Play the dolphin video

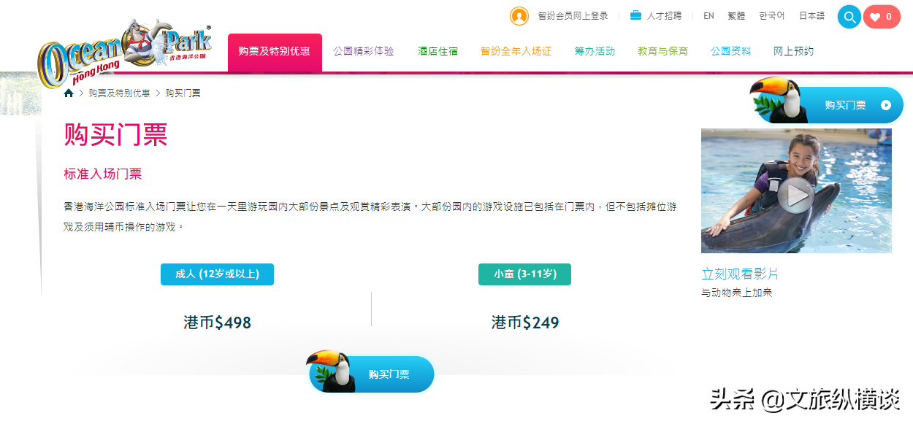click(796, 195)
